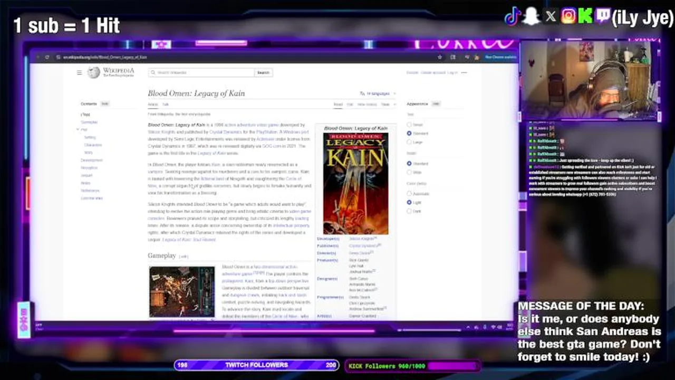Select Large text size
The image size is (675, 380).
409,142
